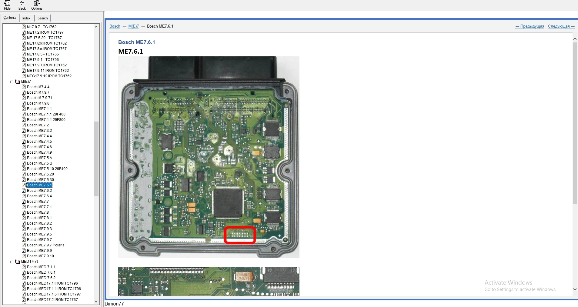Click the page icon for MEG17.9.12 IROM TC1762

coord(24,76)
